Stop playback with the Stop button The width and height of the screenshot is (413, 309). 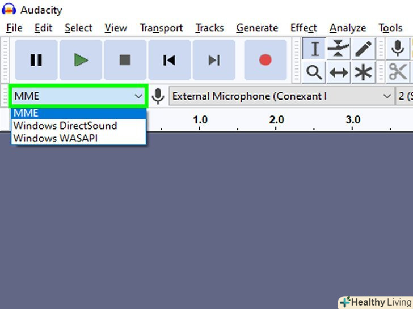point(125,60)
